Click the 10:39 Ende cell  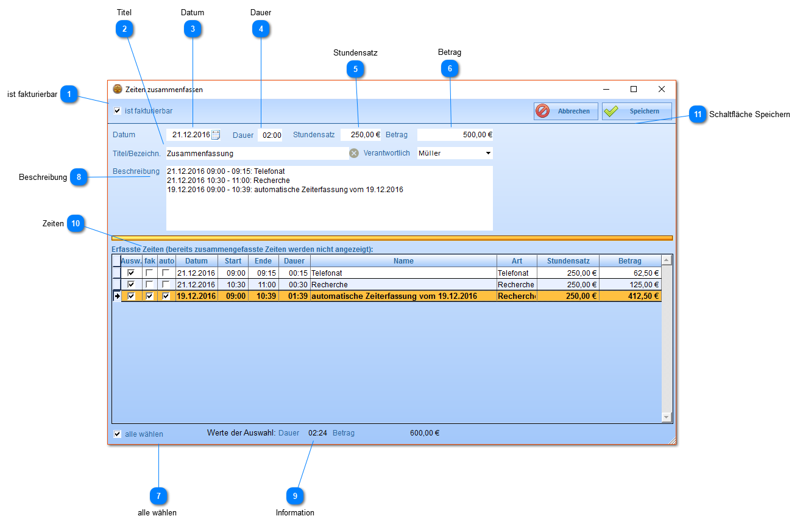click(263, 296)
